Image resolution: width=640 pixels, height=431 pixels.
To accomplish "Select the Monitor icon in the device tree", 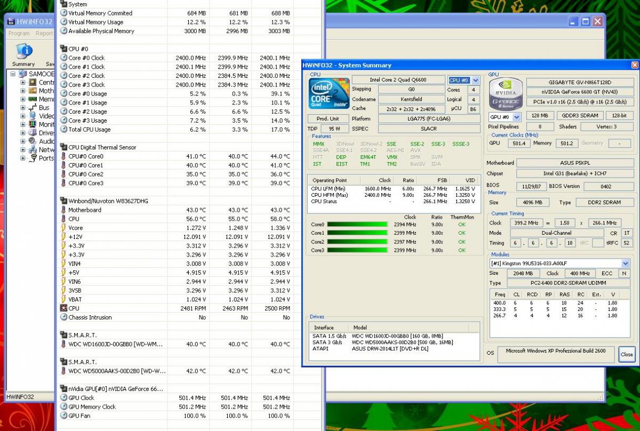I will point(33,124).
